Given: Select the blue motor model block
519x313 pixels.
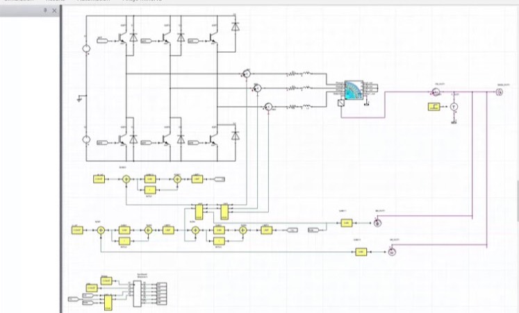Looking at the screenshot, I should point(354,90).
